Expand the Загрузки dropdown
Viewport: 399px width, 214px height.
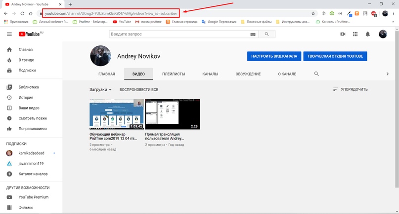tap(100, 90)
